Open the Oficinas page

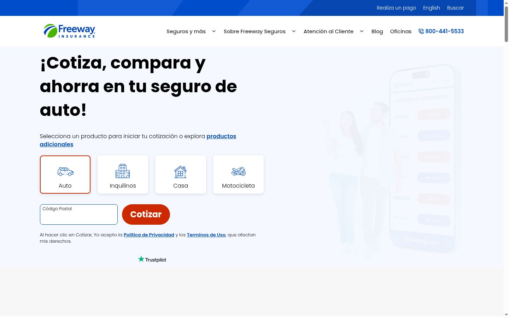tap(401, 31)
